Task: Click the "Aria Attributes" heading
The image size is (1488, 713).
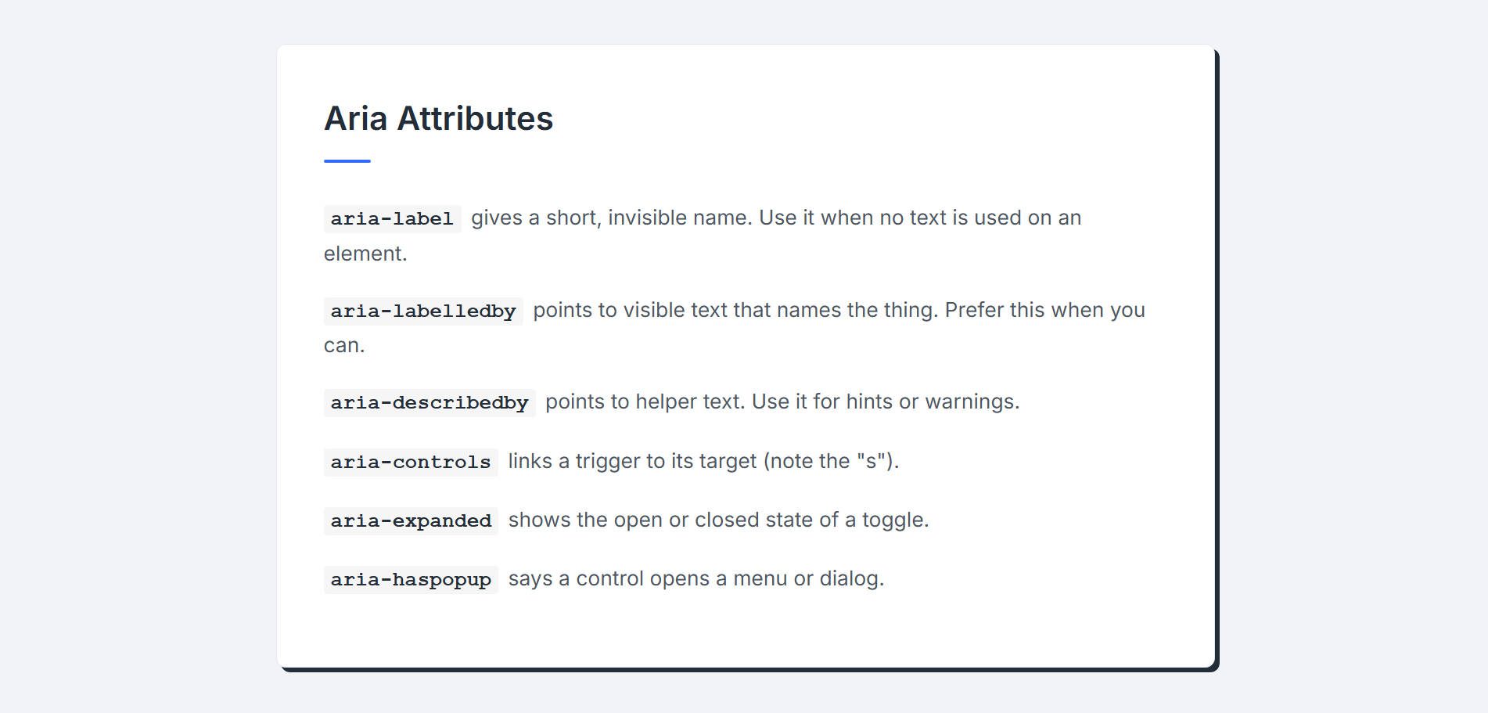Action: pos(438,119)
